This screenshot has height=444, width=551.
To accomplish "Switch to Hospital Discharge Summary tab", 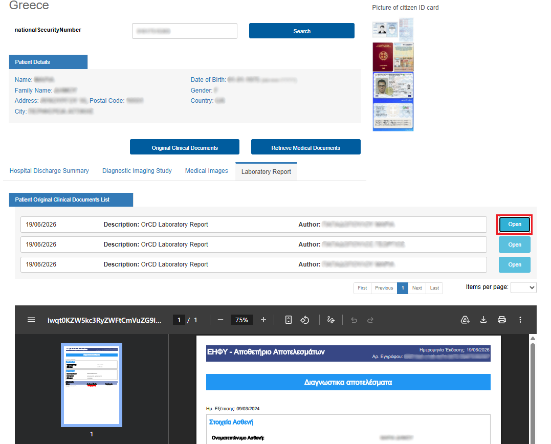I will tap(49, 171).
